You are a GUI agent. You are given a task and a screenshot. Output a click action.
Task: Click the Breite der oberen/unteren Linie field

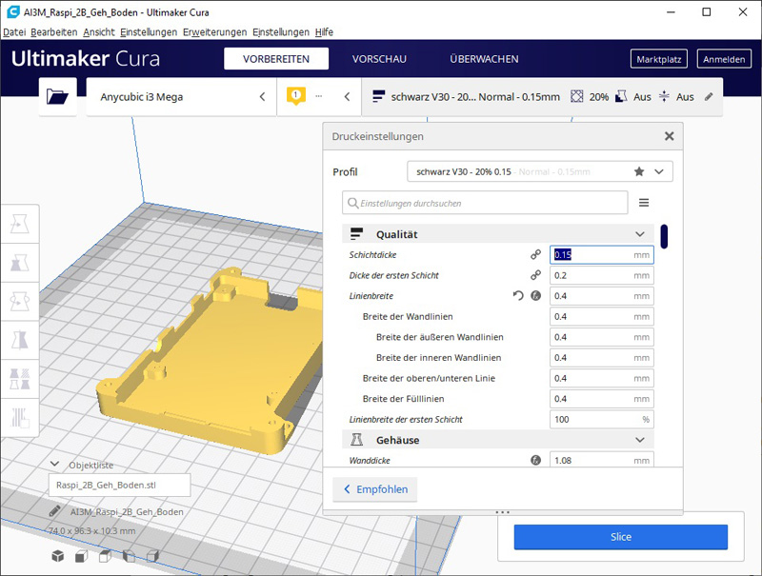coord(602,378)
